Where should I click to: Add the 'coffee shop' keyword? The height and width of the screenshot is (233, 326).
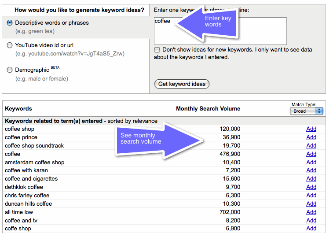(311, 129)
